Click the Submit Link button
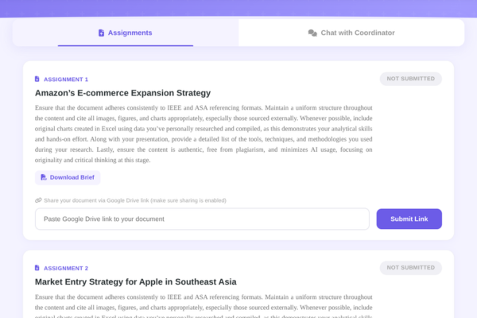 409,219
